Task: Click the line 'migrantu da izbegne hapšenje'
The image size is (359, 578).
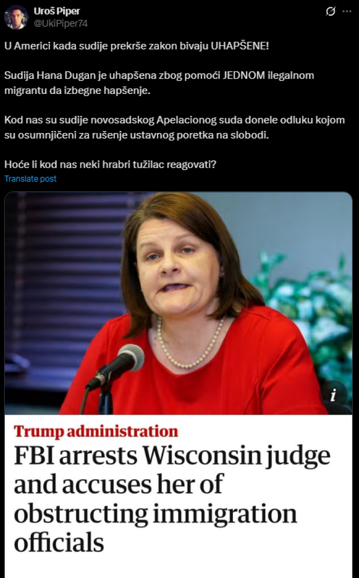Action: (71, 90)
